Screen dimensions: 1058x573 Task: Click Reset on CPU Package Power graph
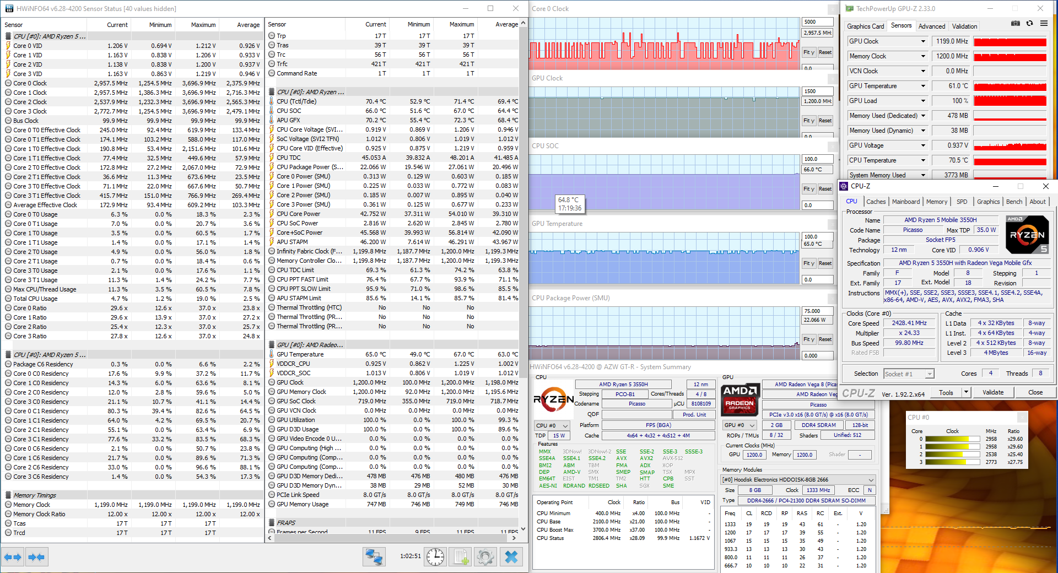click(825, 339)
